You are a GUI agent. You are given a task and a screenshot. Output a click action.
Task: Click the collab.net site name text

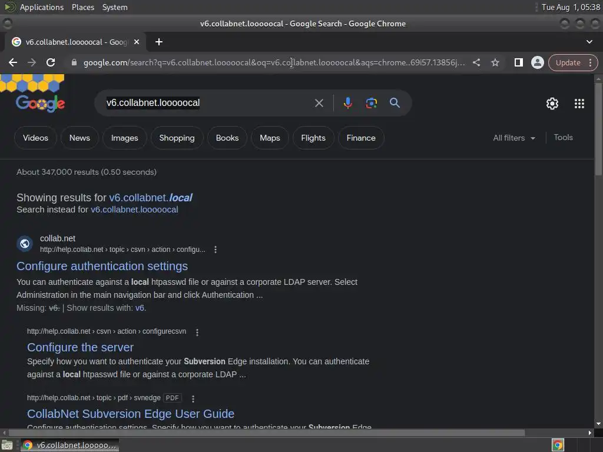click(x=58, y=238)
